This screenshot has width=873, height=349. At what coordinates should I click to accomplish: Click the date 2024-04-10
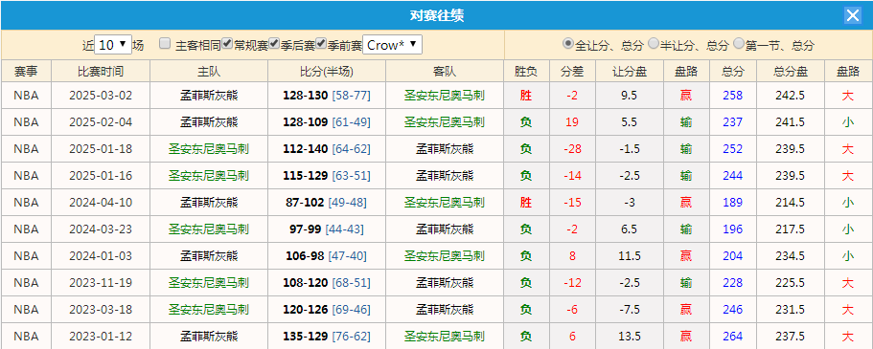pyautogui.click(x=101, y=203)
